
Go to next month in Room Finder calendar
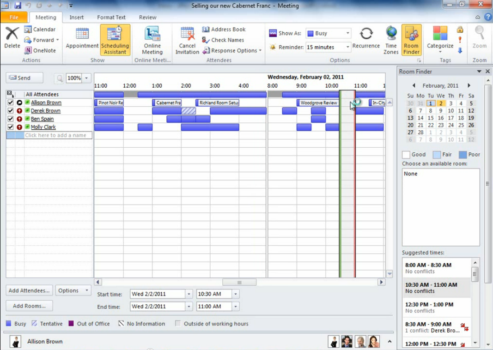469,85
